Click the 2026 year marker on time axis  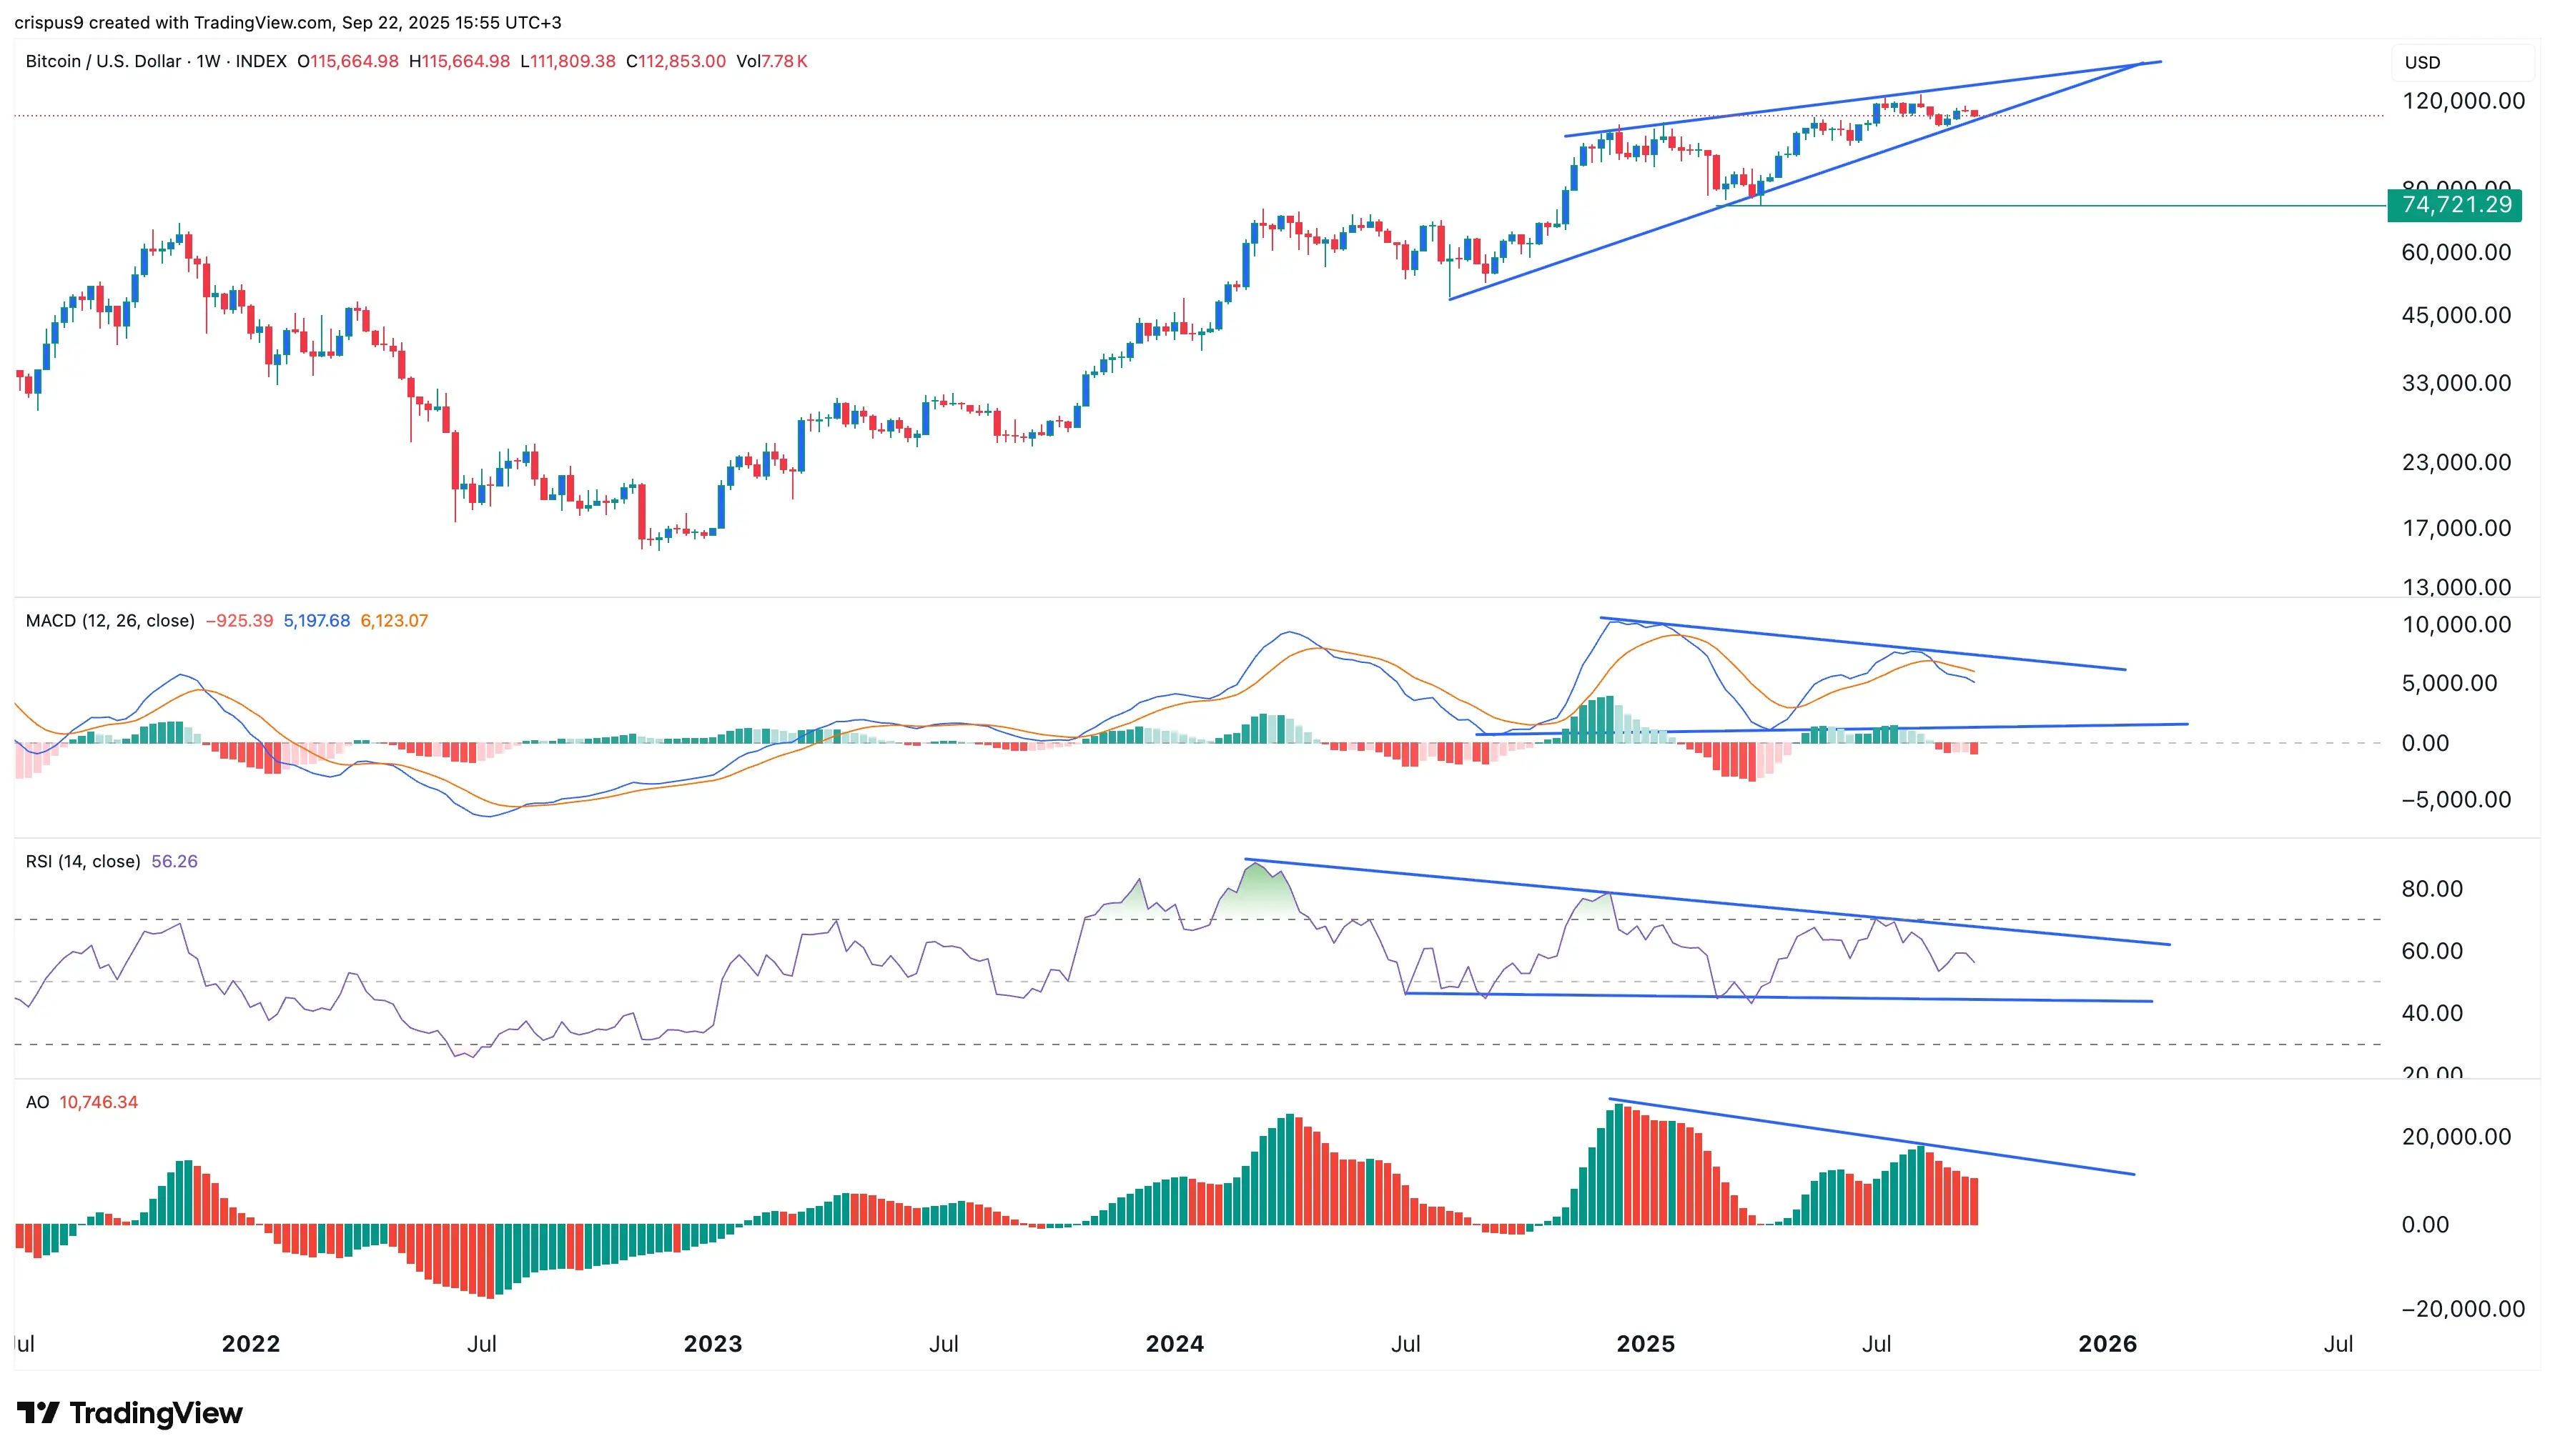point(2107,1343)
